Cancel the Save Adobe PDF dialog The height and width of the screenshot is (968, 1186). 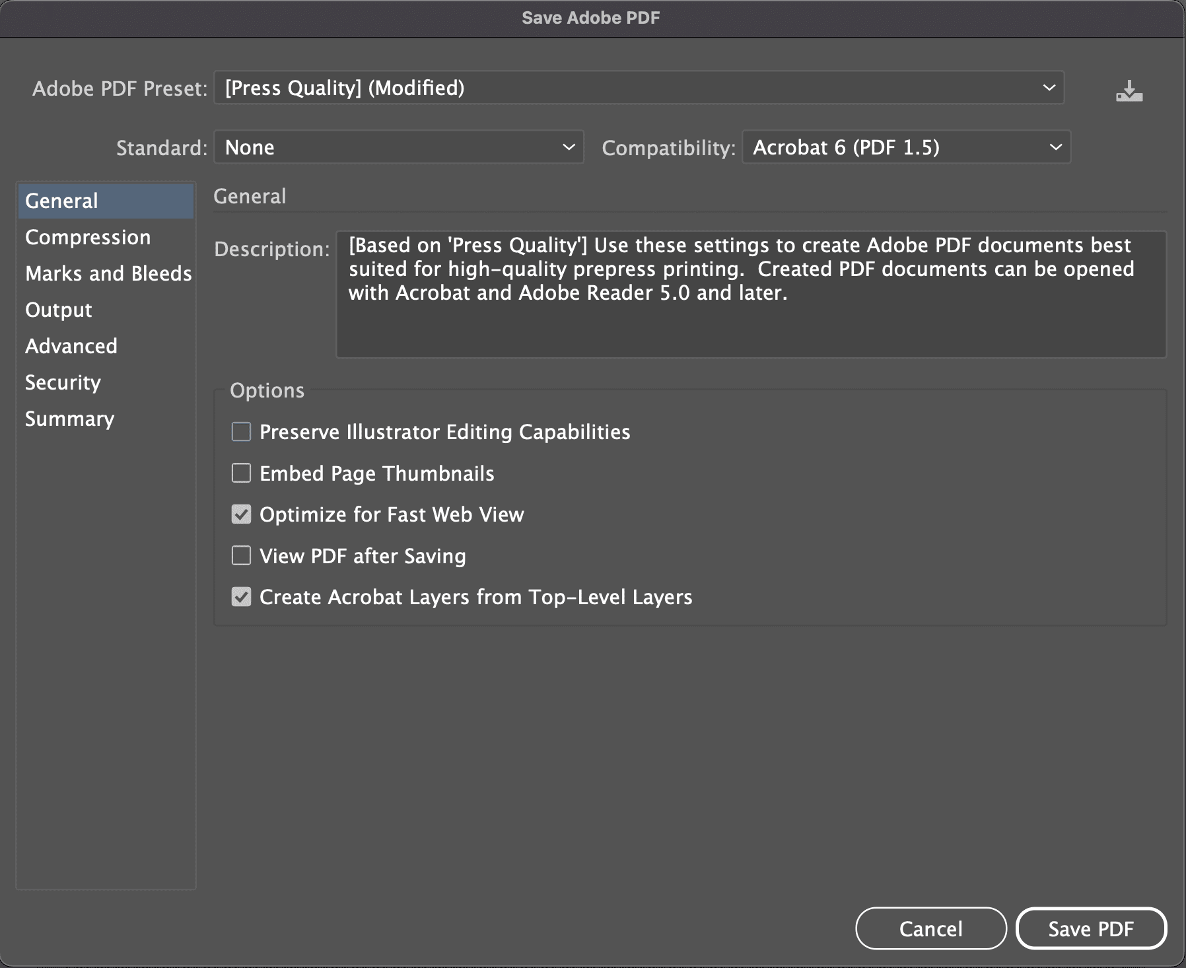point(931,928)
